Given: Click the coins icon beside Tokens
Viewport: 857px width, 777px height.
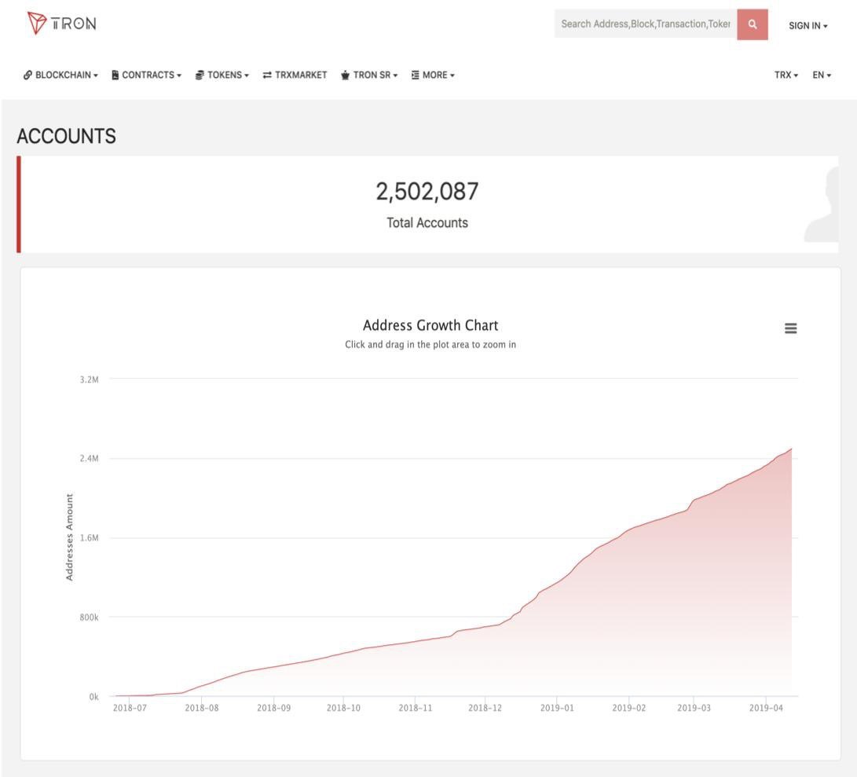Looking at the screenshot, I should click(x=200, y=75).
